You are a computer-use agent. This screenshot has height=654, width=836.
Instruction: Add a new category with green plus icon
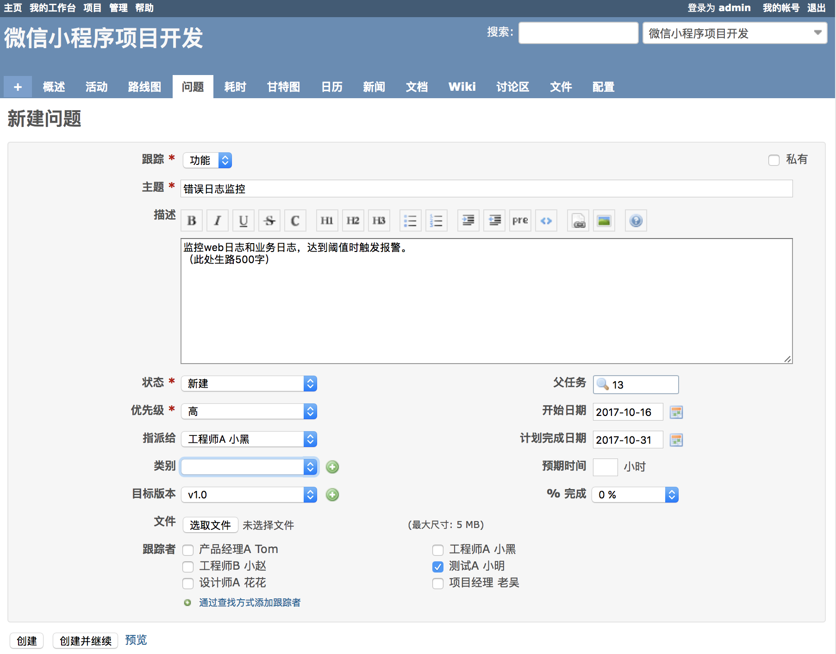(x=332, y=467)
